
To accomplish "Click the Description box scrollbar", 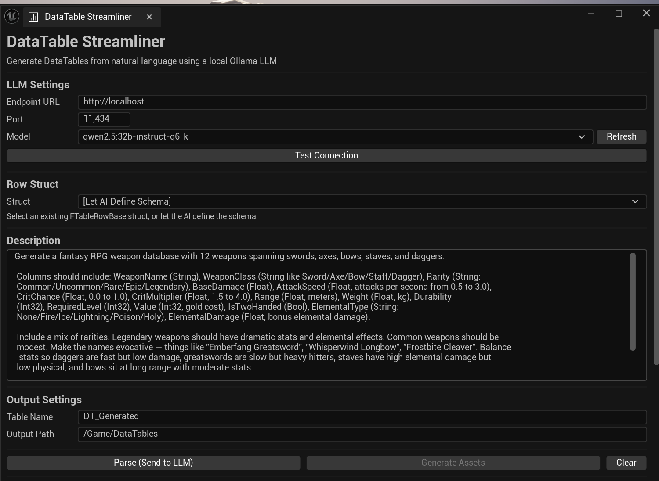I will [x=633, y=302].
